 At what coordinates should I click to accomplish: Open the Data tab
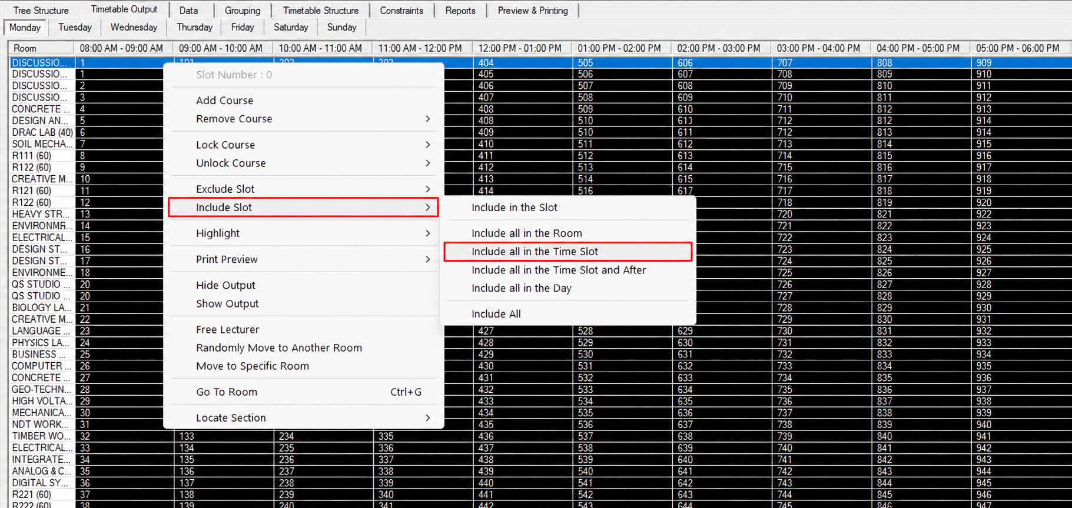(188, 11)
